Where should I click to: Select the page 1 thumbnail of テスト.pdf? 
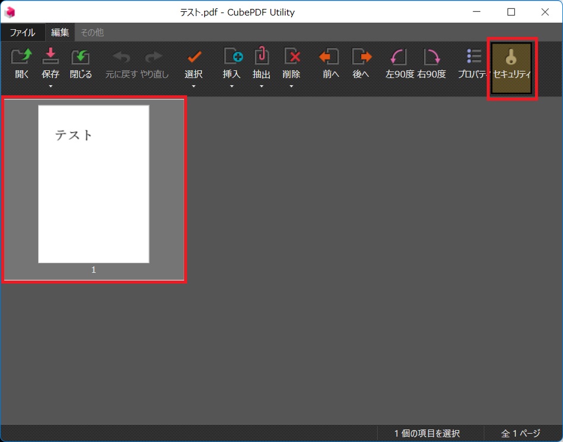coord(94,184)
